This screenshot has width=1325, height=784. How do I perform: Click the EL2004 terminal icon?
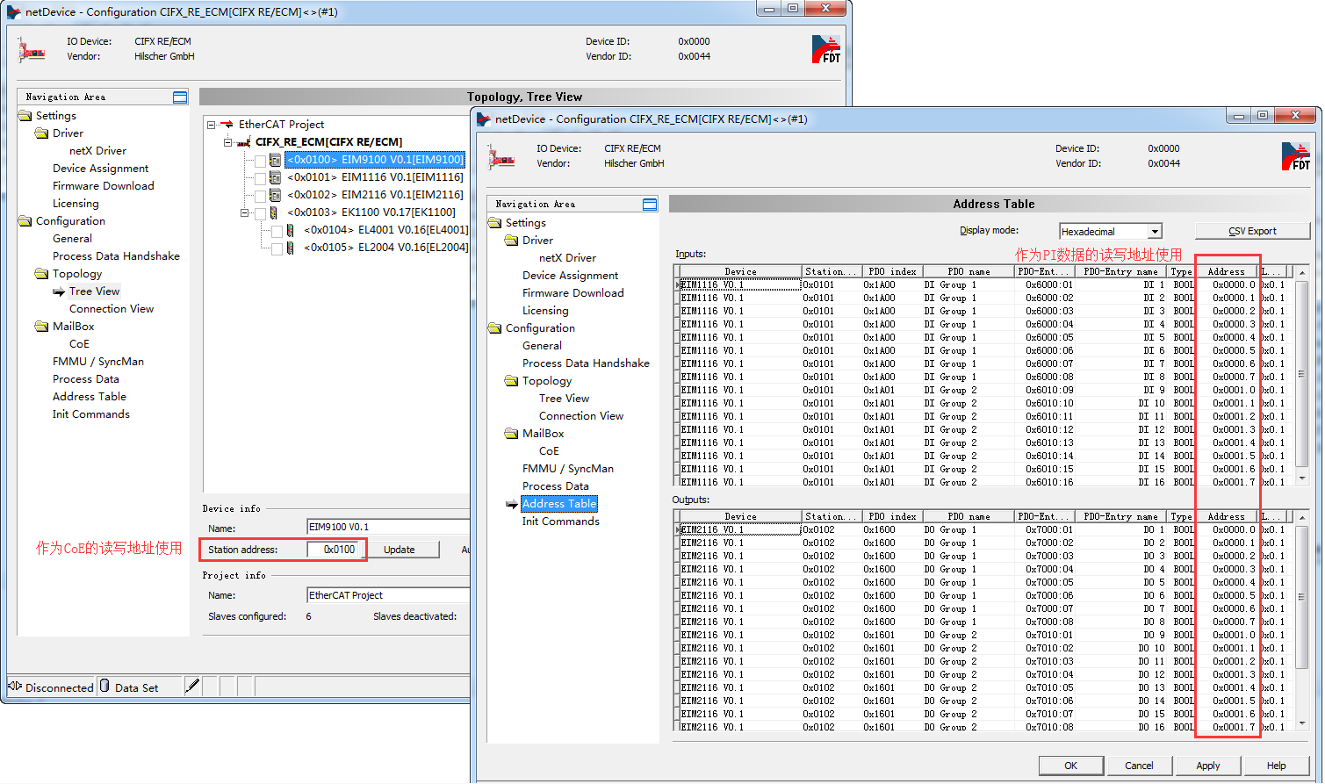coord(291,248)
